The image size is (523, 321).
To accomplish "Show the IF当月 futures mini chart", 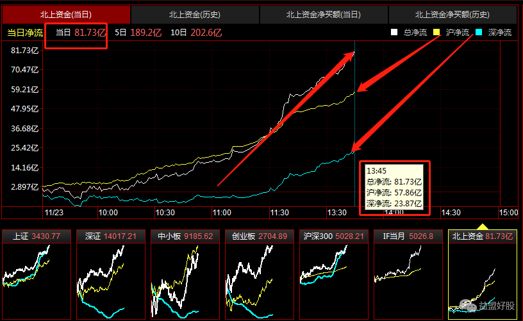I will click(x=409, y=274).
